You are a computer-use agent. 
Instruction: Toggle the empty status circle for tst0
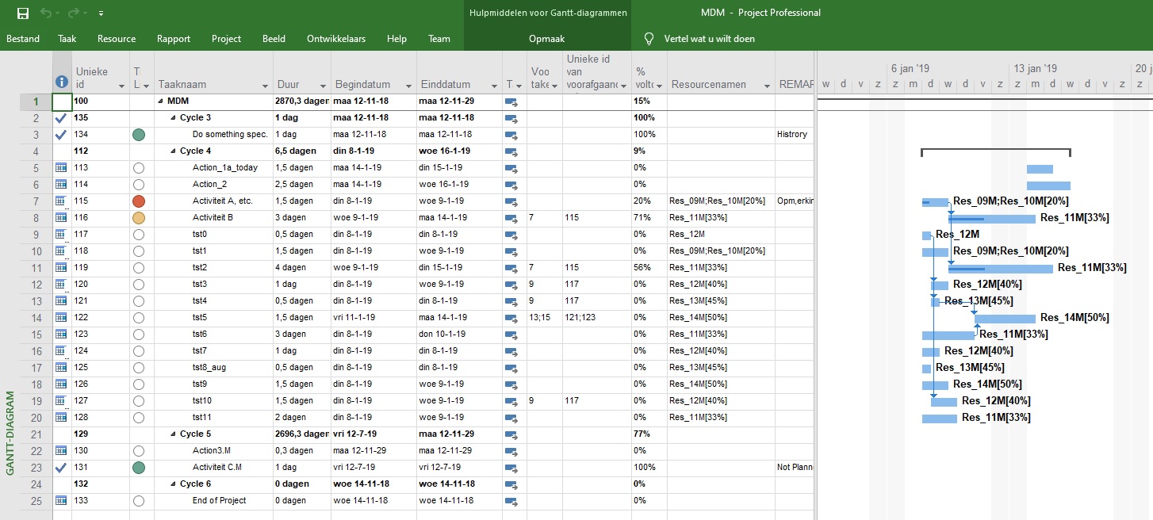click(x=139, y=235)
